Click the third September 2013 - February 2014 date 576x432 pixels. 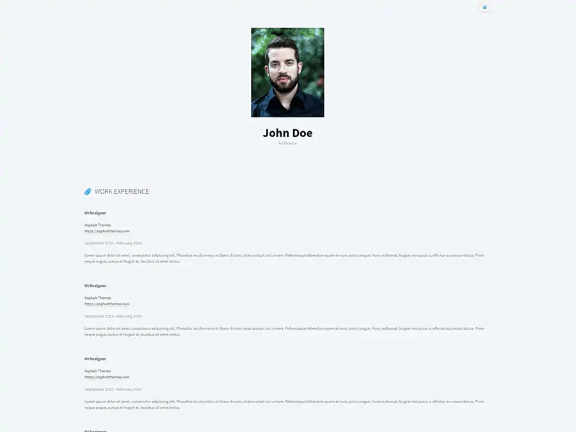point(113,389)
